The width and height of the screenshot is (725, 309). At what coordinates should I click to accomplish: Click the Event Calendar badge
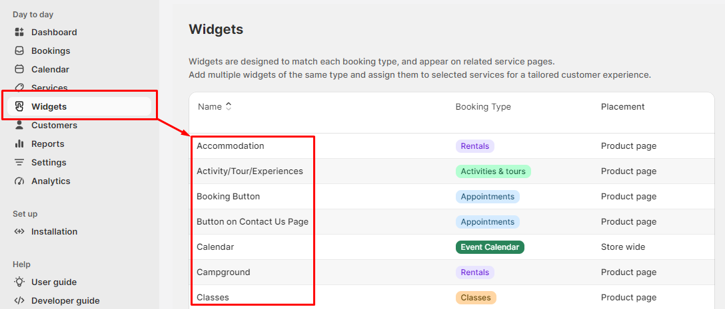(490, 247)
